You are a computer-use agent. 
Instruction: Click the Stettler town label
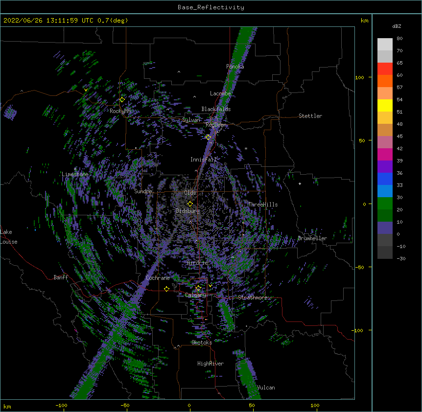coord(310,116)
